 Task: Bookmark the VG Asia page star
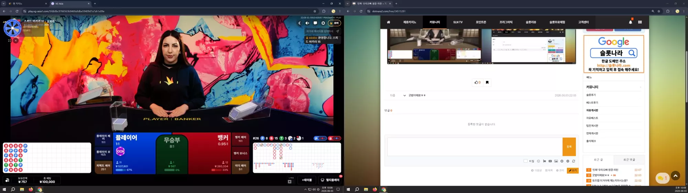tap(314, 11)
